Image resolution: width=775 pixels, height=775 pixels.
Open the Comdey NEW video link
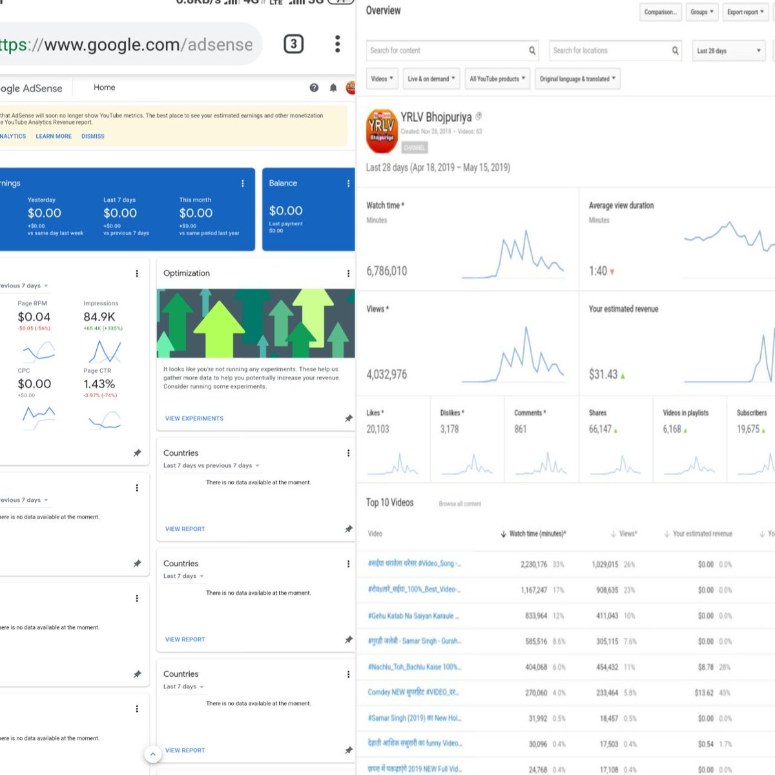click(x=413, y=692)
